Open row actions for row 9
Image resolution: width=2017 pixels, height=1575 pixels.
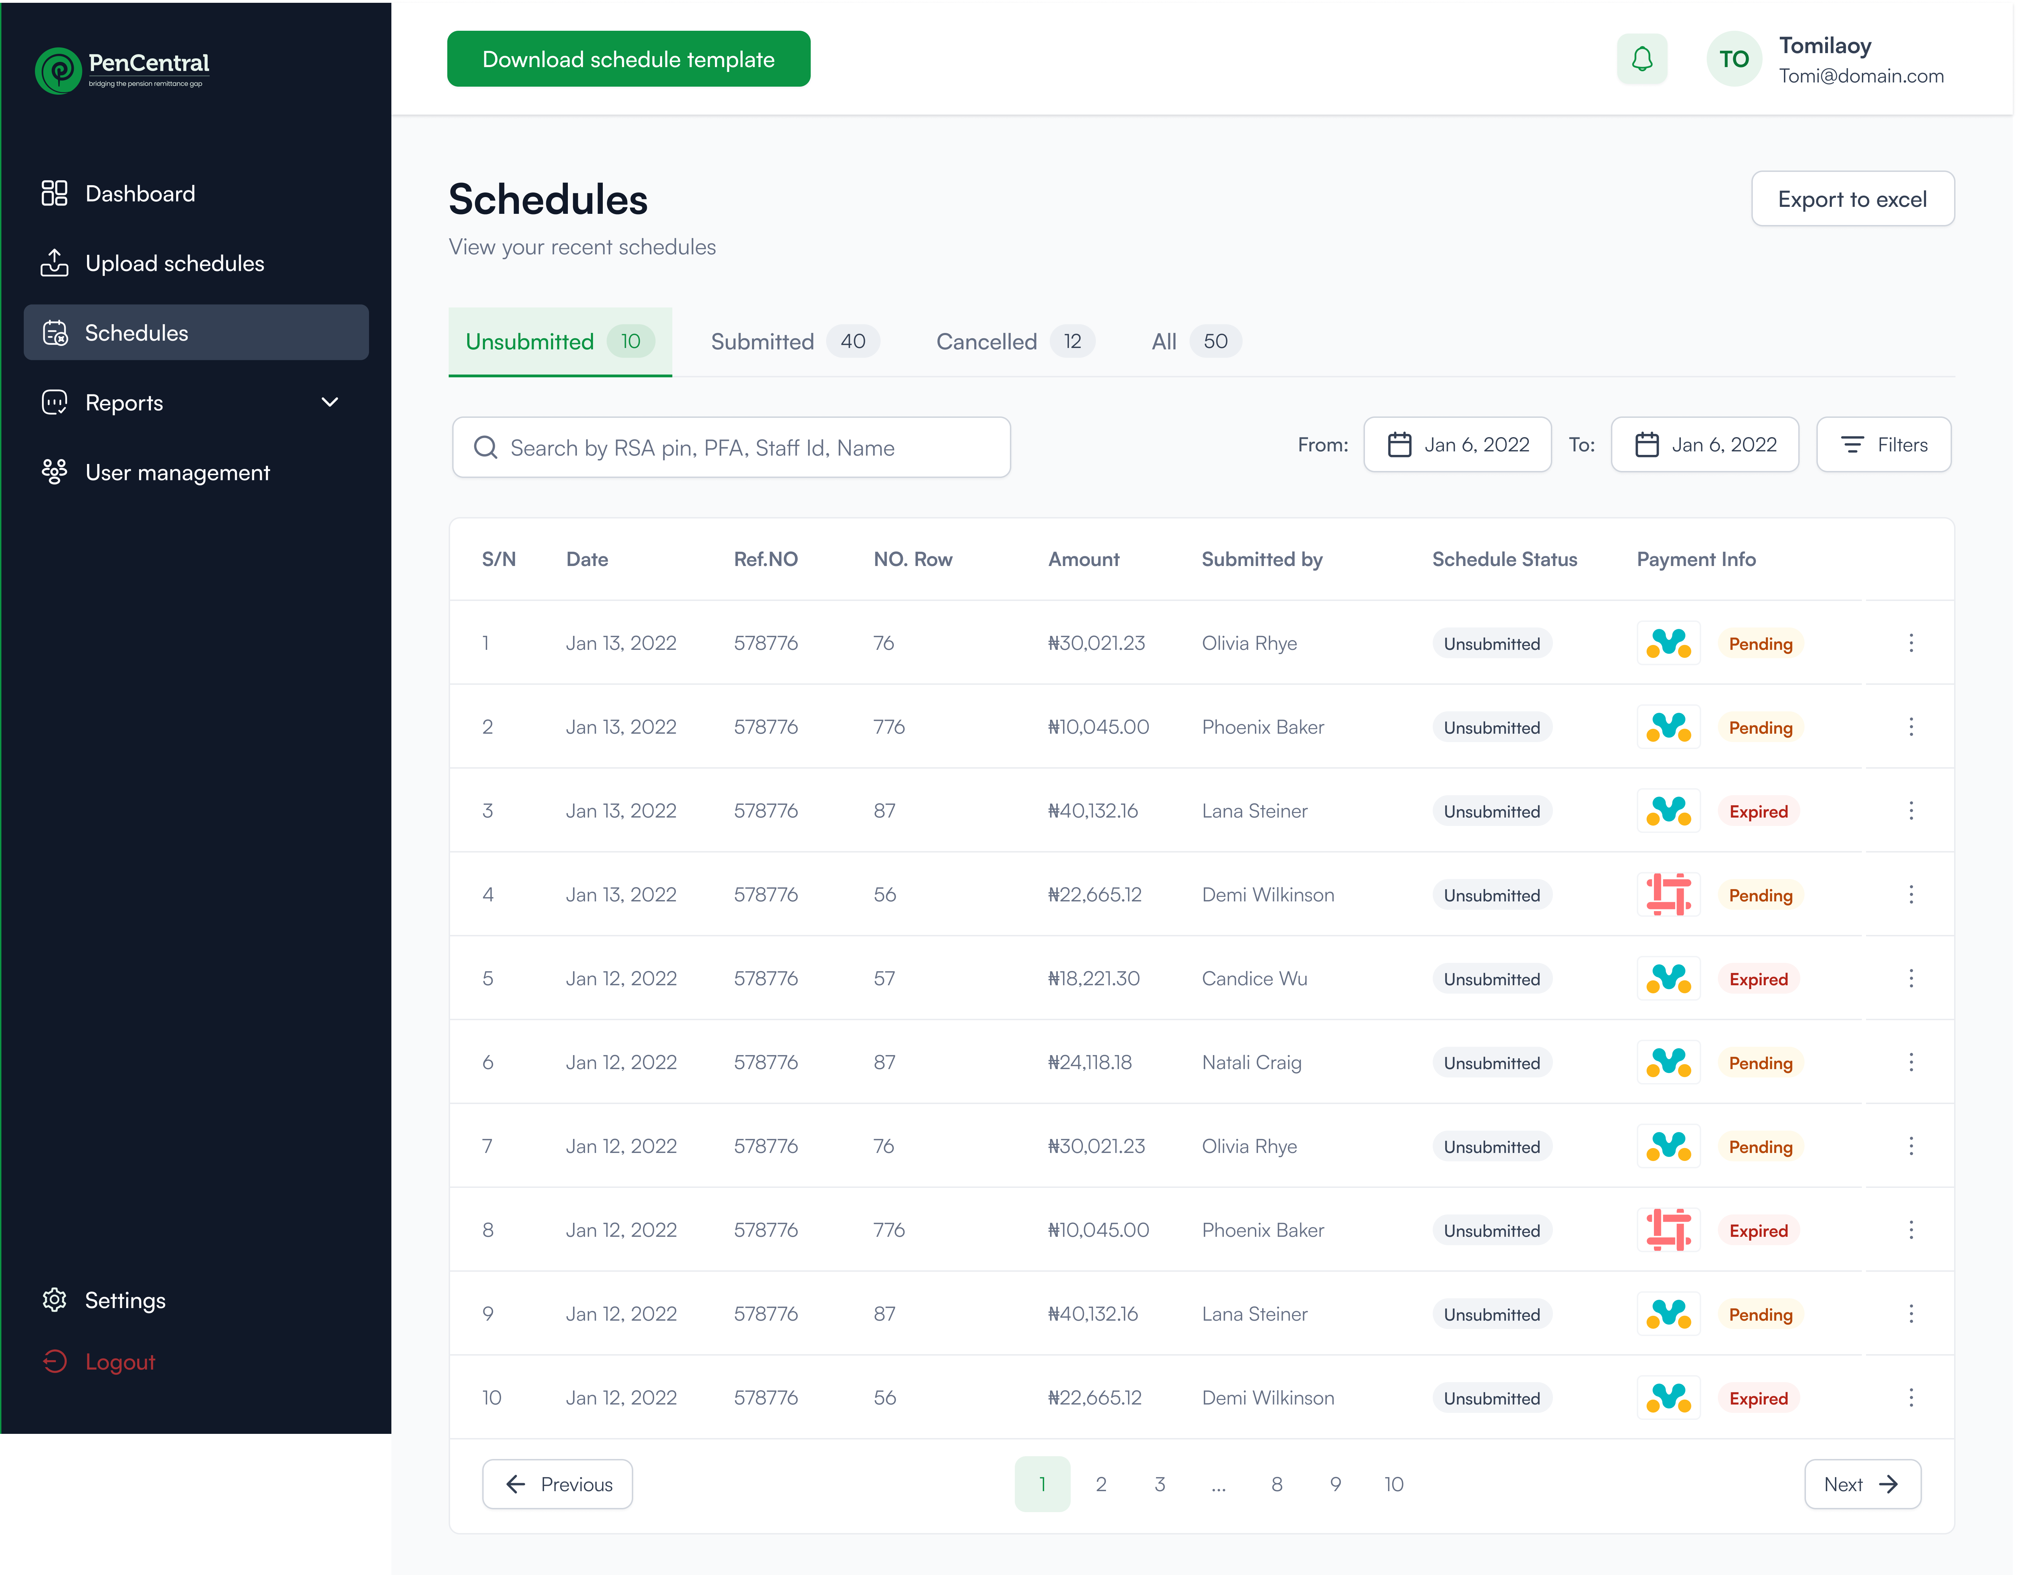(1911, 1314)
